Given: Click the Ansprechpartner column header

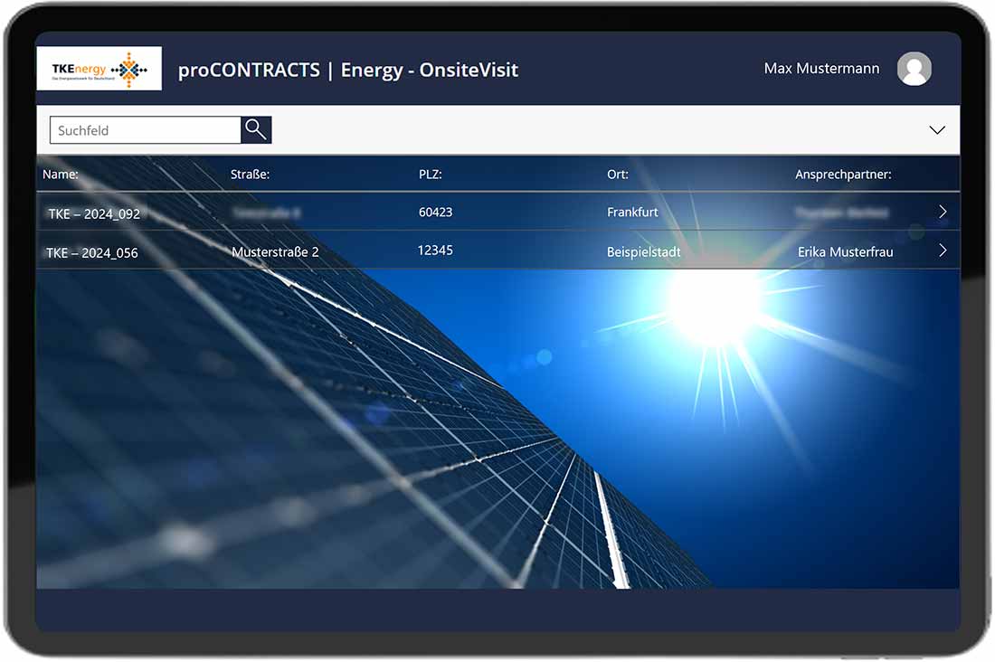Looking at the screenshot, I should [843, 174].
